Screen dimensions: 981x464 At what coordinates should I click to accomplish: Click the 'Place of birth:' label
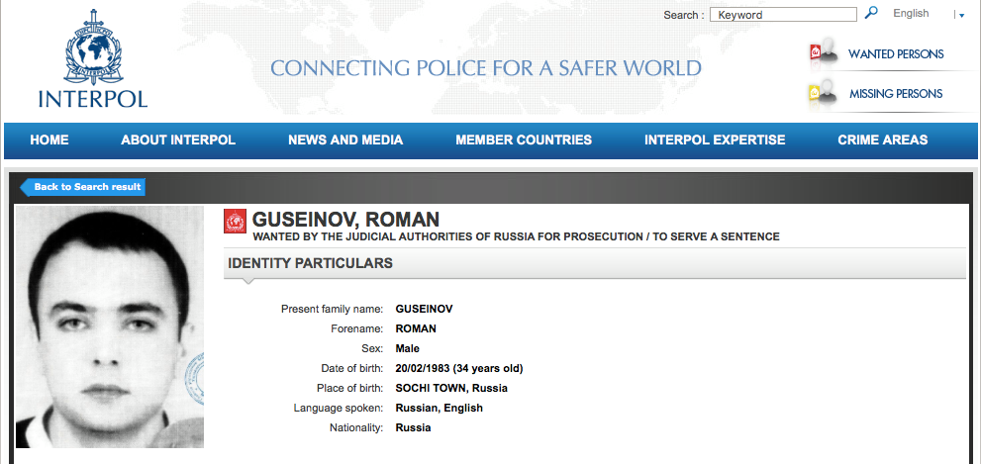349,389
